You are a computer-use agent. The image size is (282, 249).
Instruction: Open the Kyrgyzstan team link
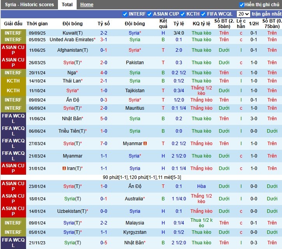[135, 232]
